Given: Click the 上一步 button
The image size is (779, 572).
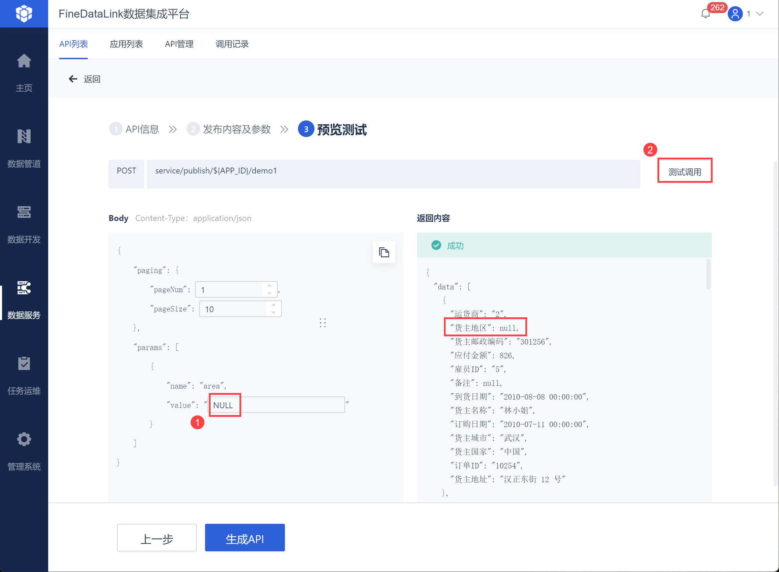Looking at the screenshot, I should (x=157, y=538).
